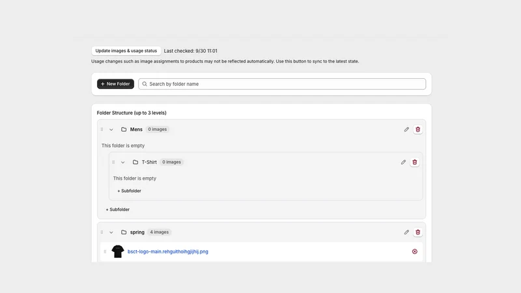Collapse the T-Shirt folder chevron
Image resolution: width=521 pixels, height=293 pixels.
(x=123, y=162)
